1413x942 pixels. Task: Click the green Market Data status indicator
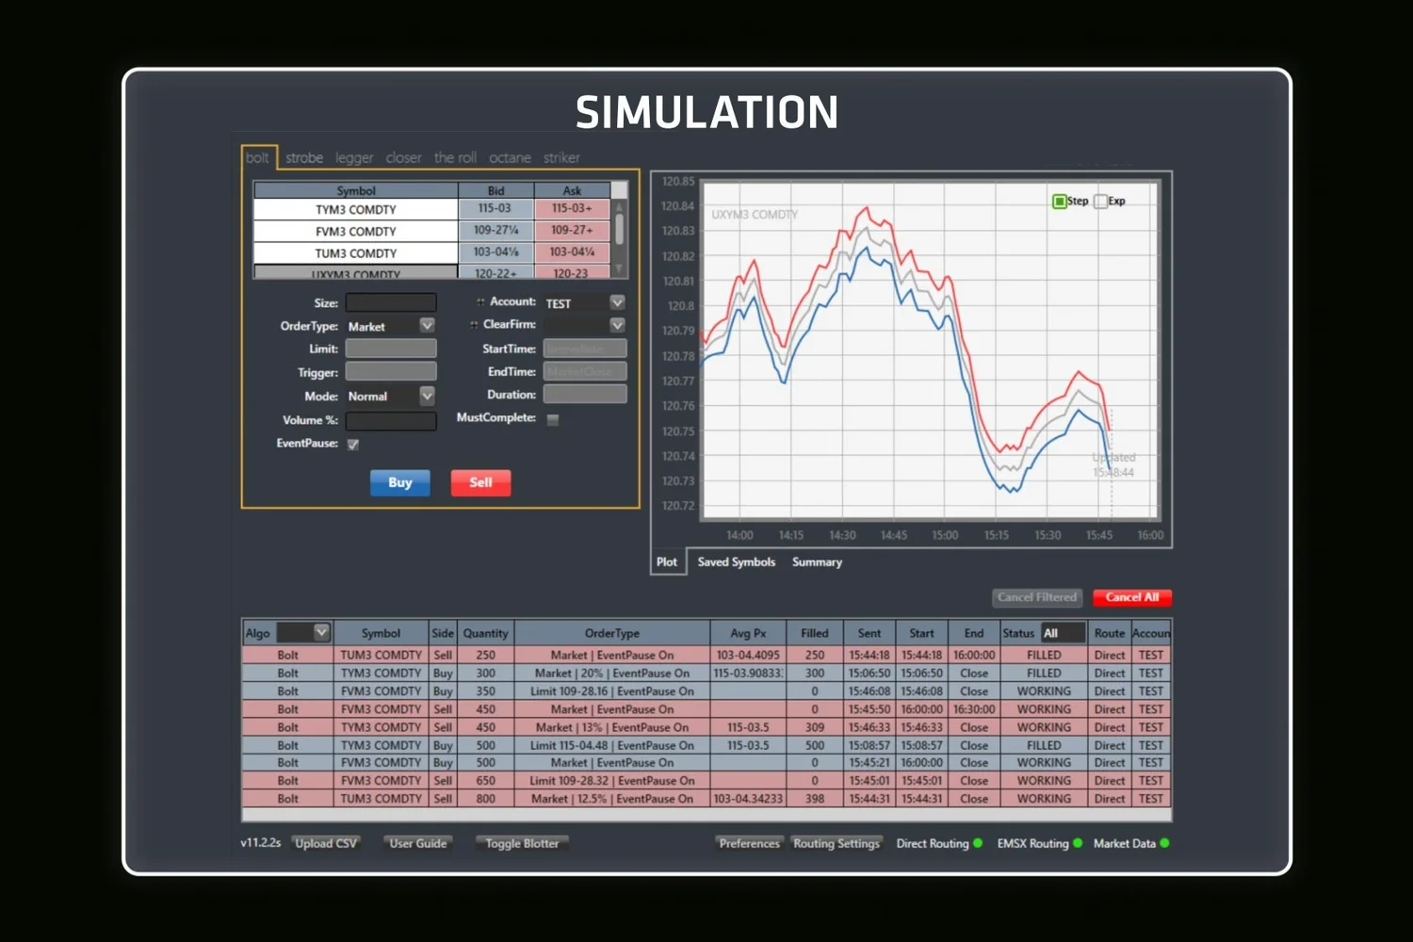[x=1165, y=843]
